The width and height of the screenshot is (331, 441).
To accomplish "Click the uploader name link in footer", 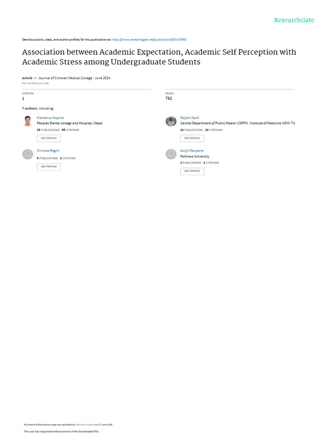I will click(x=84, y=425).
